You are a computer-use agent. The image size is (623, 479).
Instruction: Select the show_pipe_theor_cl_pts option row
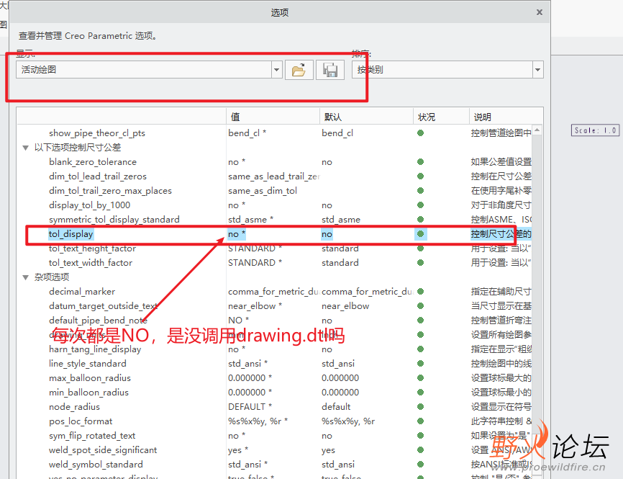pos(97,133)
